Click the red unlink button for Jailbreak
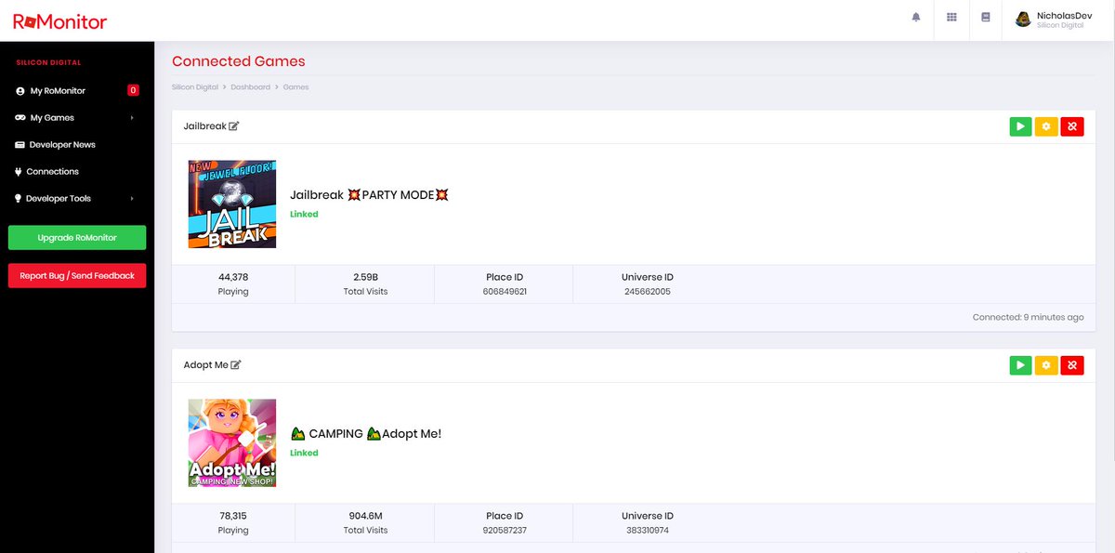Screen dimensions: 1115x553 click(x=1072, y=126)
